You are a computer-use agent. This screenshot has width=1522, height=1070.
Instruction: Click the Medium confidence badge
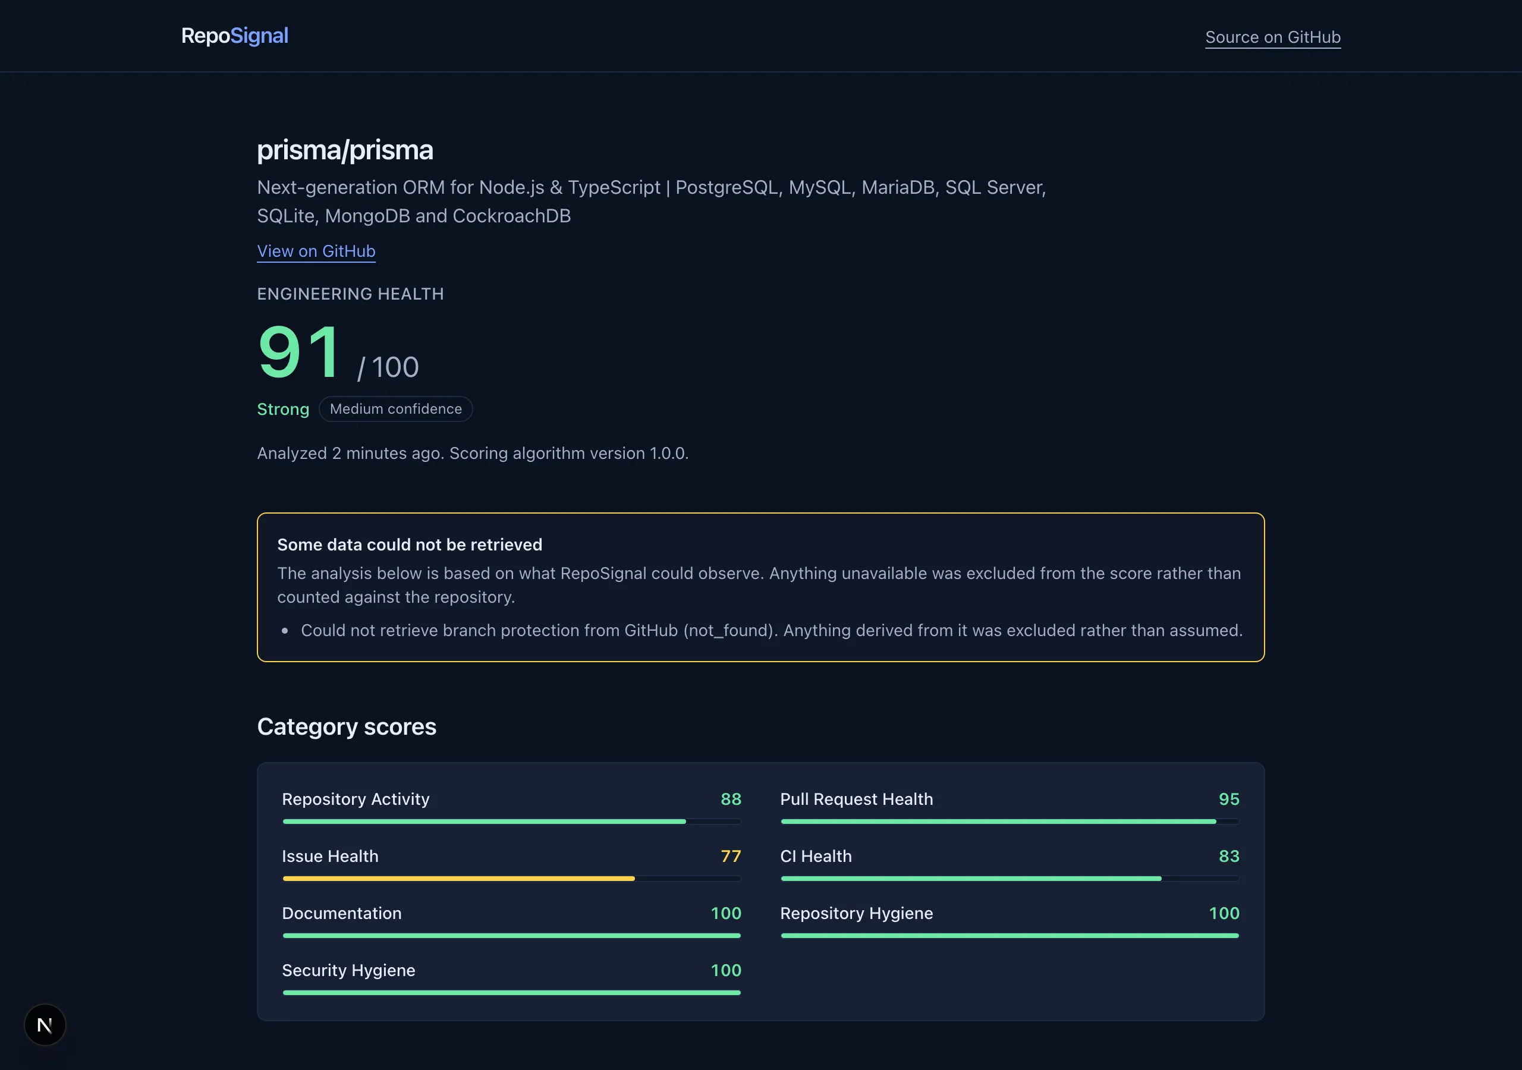pos(396,409)
